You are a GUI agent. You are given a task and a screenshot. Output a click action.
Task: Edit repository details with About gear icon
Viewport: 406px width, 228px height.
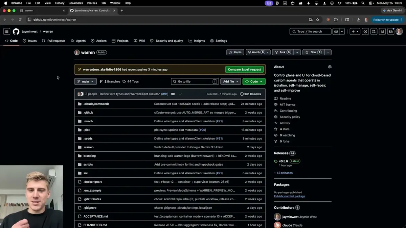click(330, 67)
